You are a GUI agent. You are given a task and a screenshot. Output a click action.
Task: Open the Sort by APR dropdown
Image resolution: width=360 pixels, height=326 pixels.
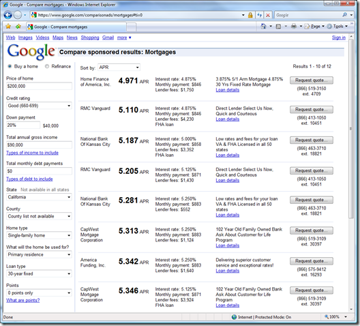pos(119,68)
